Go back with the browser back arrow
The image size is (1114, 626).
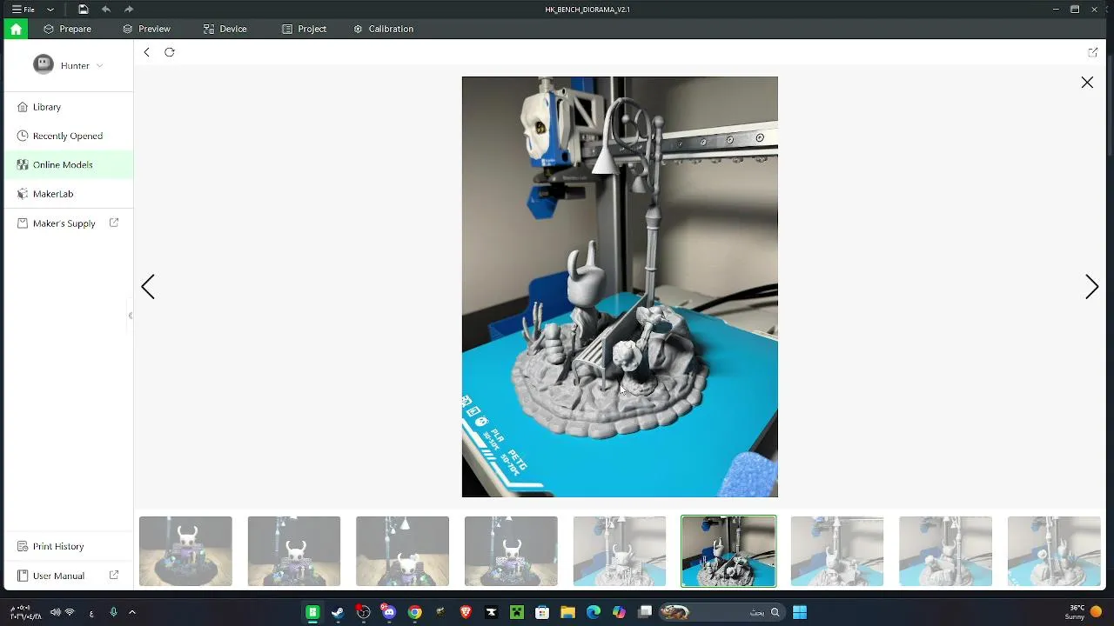[x=146, y=52]
